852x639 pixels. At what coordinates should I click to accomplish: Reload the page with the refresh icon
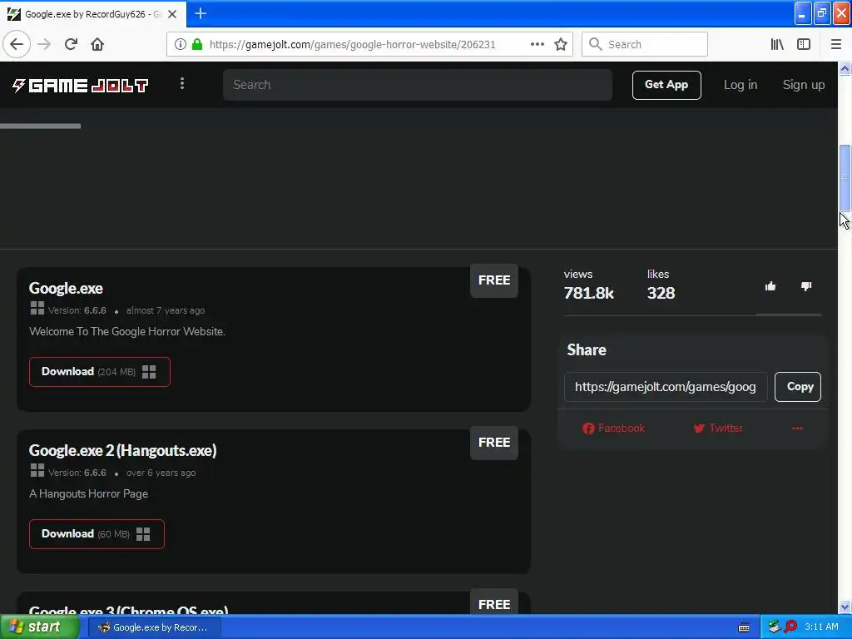click(71, 44)
